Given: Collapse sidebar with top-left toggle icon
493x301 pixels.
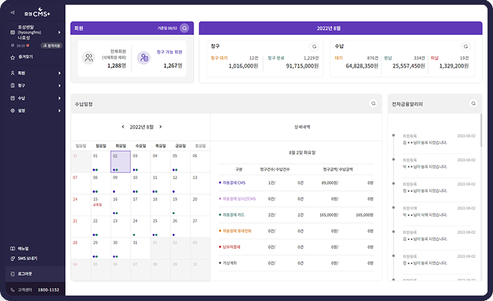Looking at the screenshot, I should [12, 12].
